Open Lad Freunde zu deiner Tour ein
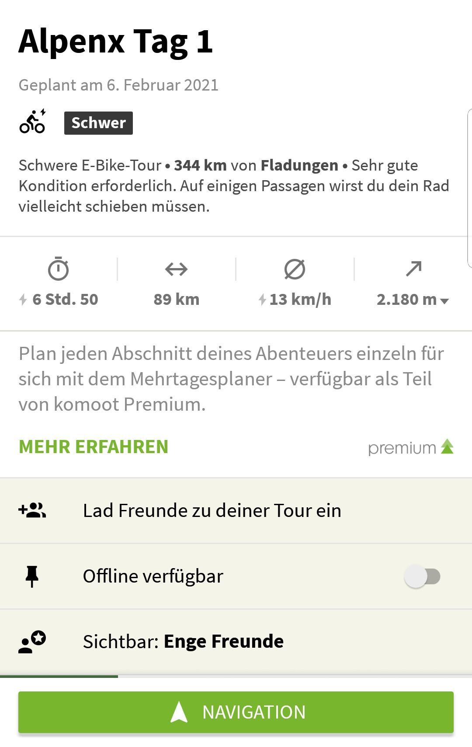Viewport: 472px width, 747px height. (212, 510)
